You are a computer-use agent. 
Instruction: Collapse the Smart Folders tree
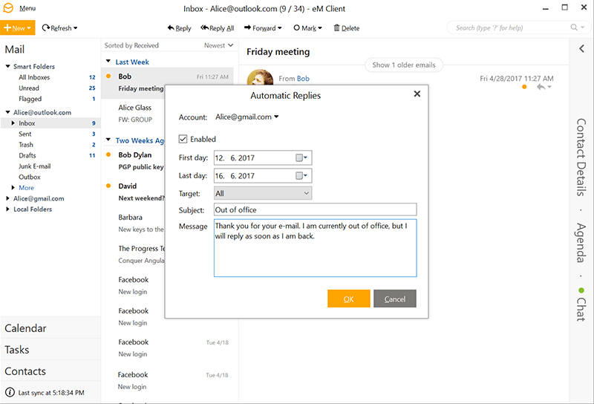(x=7, y=66)
